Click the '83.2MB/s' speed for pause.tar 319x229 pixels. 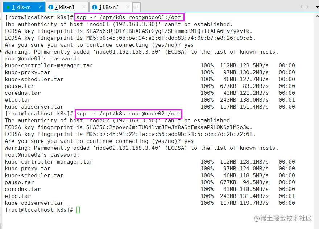tap(256, 86)
